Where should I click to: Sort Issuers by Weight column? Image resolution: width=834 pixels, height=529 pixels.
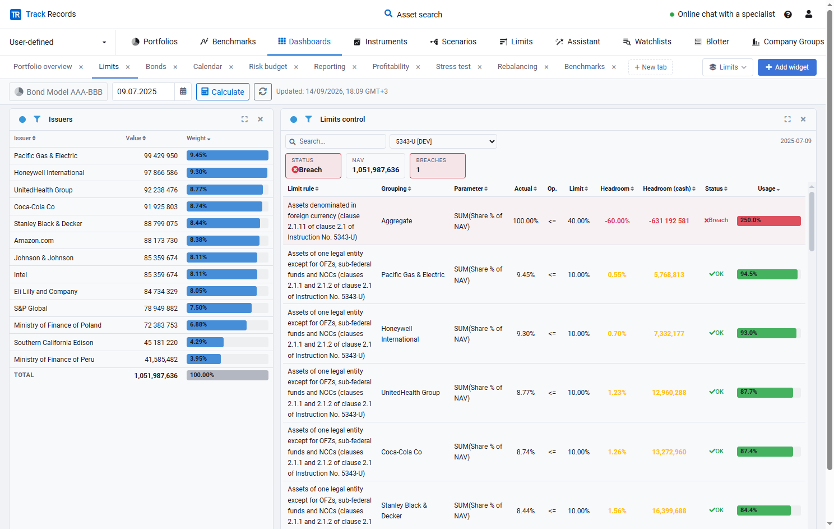pos(198,138)
